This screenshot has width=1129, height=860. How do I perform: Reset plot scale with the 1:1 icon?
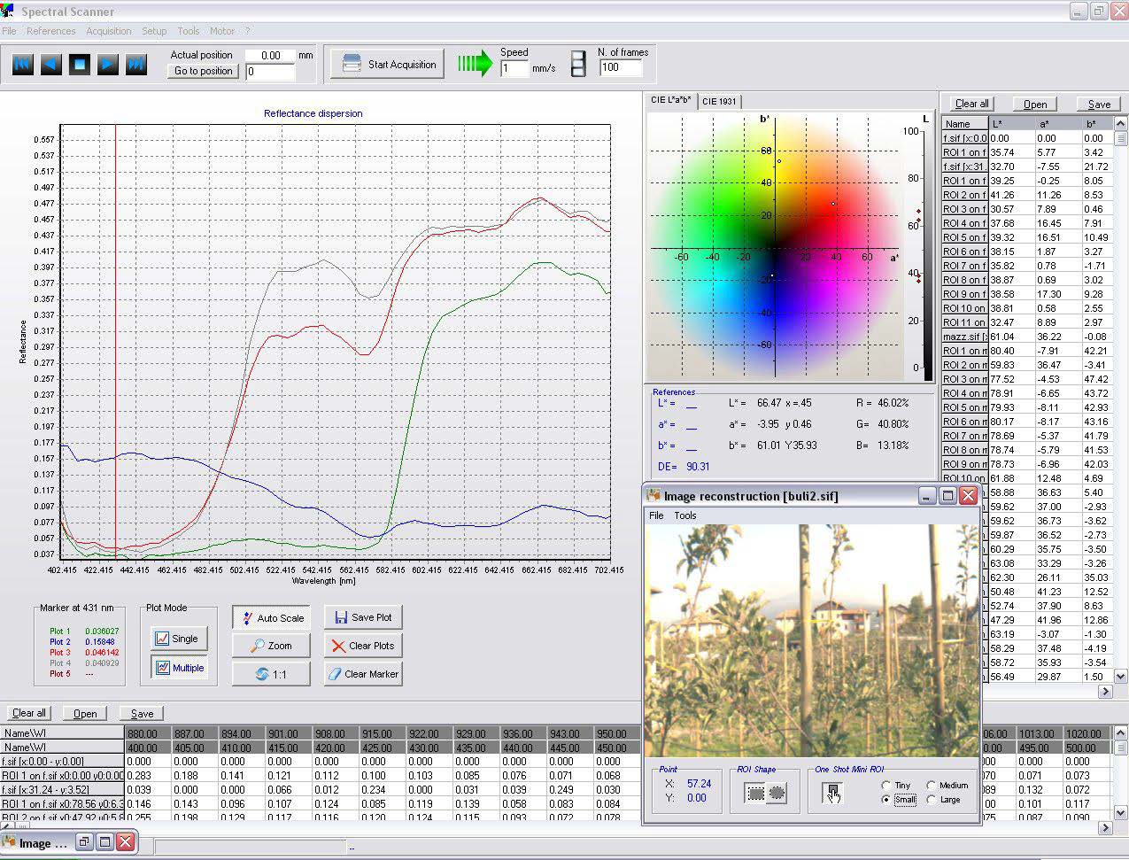point(271,674)
